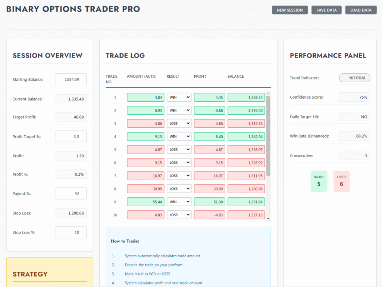The image size is (382, 287).
Task: Click the LOAD DATA button
Action: coord(361,10)
